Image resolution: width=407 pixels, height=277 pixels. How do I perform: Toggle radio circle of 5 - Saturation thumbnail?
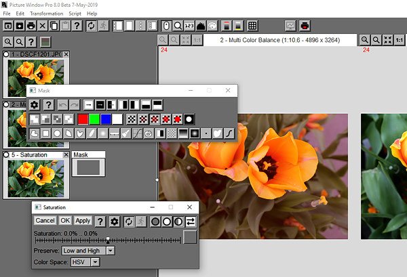[6, 154]
